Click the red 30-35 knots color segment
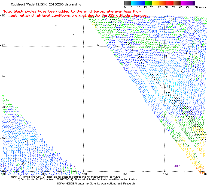The height and width of the screenshot is (188, 207). point(170,3)
